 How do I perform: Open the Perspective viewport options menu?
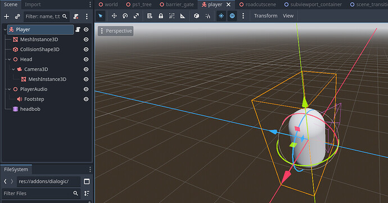[116, 31]
